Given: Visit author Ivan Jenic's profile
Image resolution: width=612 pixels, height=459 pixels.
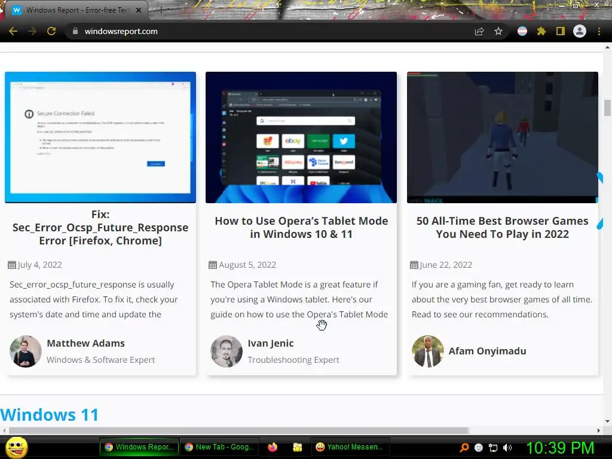Looking at the screenshot, I should click(271, 343).
